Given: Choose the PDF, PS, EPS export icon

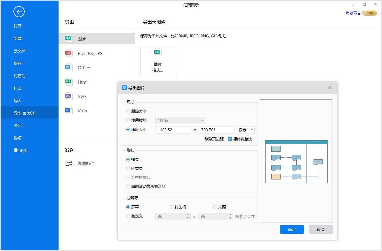Looking at the screenshot, I should tap(68, 53).
